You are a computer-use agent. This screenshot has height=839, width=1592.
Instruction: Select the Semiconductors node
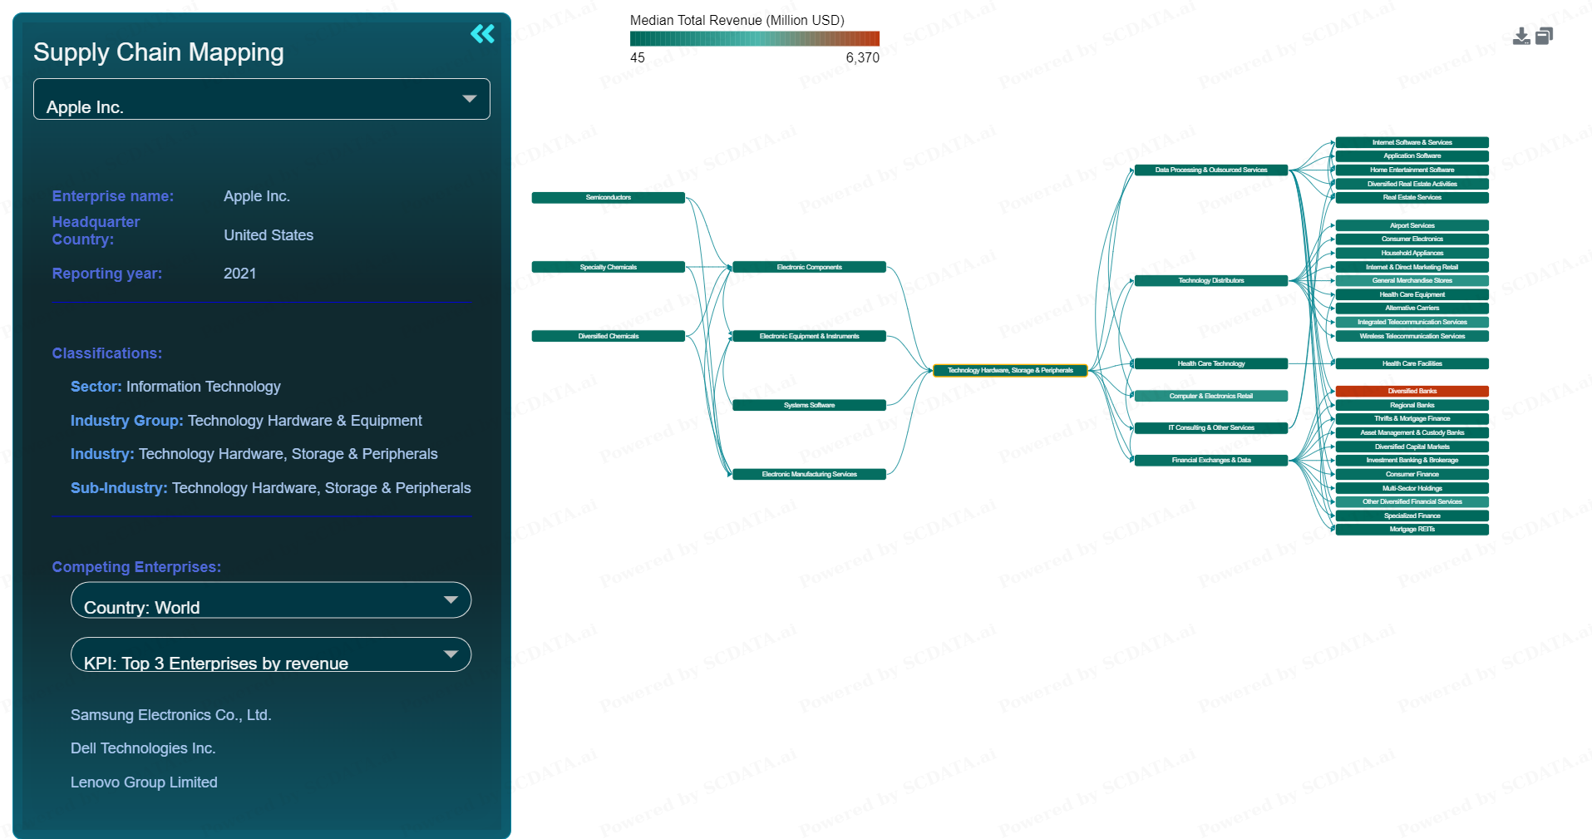tap(608, 197)
